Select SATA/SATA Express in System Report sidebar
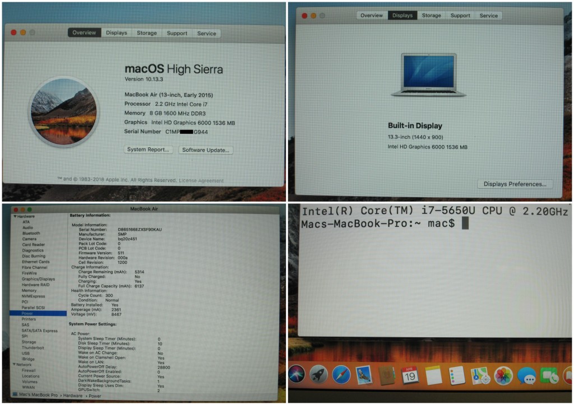The image size is (574, 405). 40,330
